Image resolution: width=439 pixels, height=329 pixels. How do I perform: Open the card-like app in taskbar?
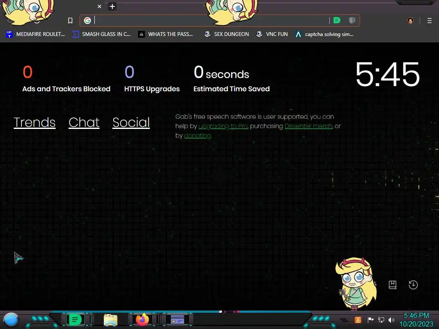pos(177,319)
